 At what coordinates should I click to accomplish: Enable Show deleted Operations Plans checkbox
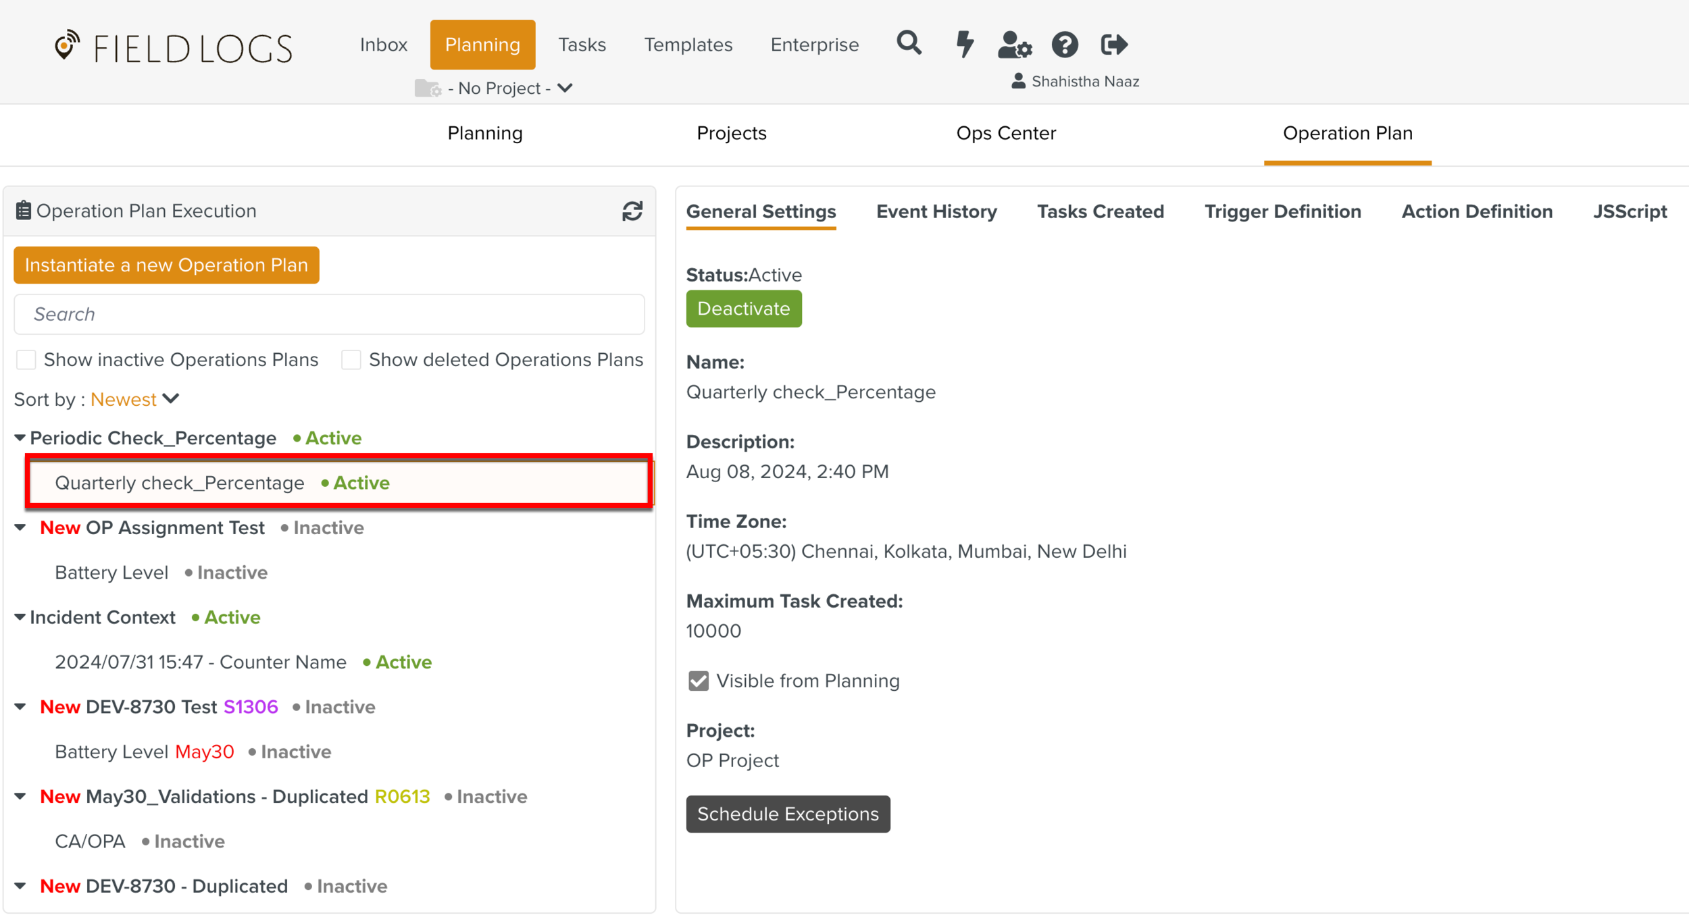(351, 360)
